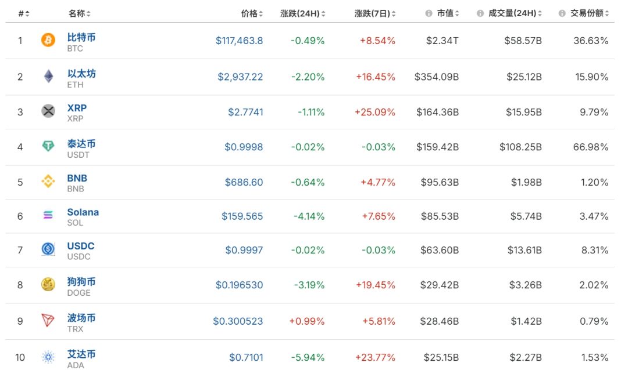Open the 以太坊 coin page link
Viewport: 621px width, 370px height.
81,74
